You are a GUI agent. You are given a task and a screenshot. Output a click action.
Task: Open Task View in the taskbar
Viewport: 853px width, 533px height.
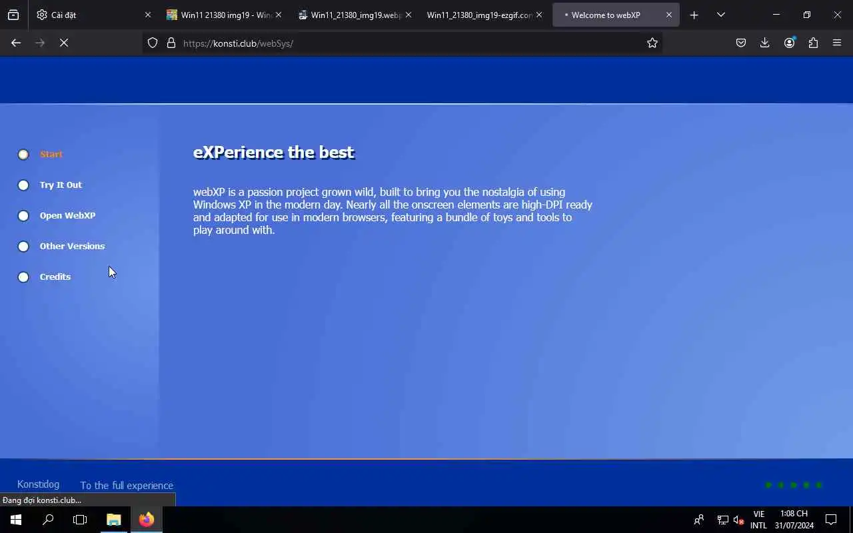coord(80,520)
